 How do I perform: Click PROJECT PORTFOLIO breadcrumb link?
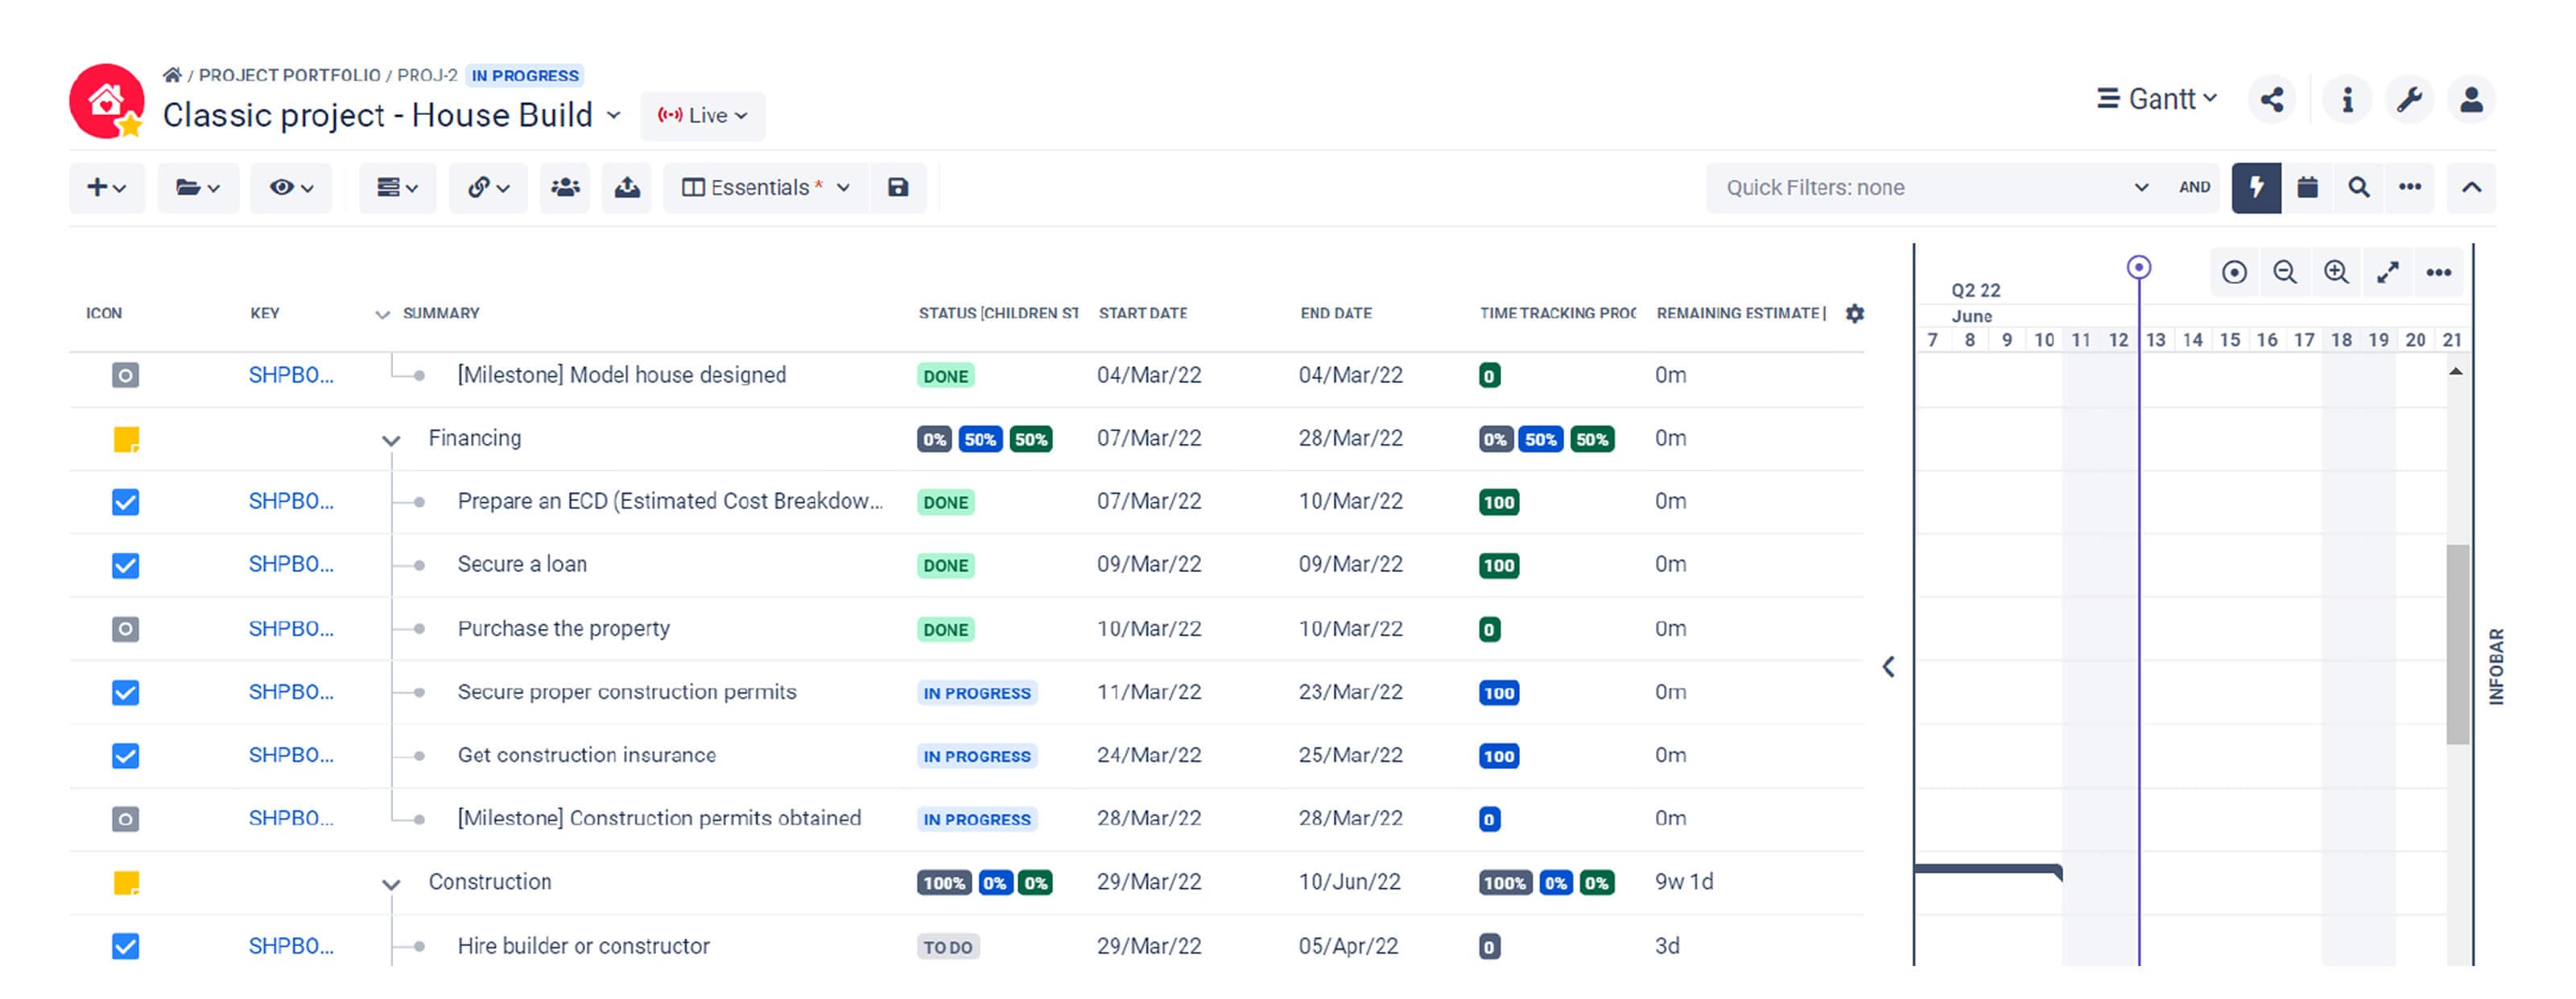tap(289, 75)
